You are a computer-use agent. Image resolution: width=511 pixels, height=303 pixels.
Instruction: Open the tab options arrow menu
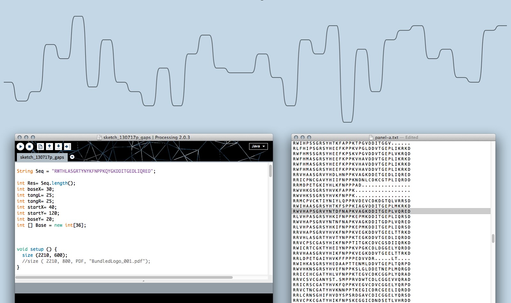tap(72, 157)
